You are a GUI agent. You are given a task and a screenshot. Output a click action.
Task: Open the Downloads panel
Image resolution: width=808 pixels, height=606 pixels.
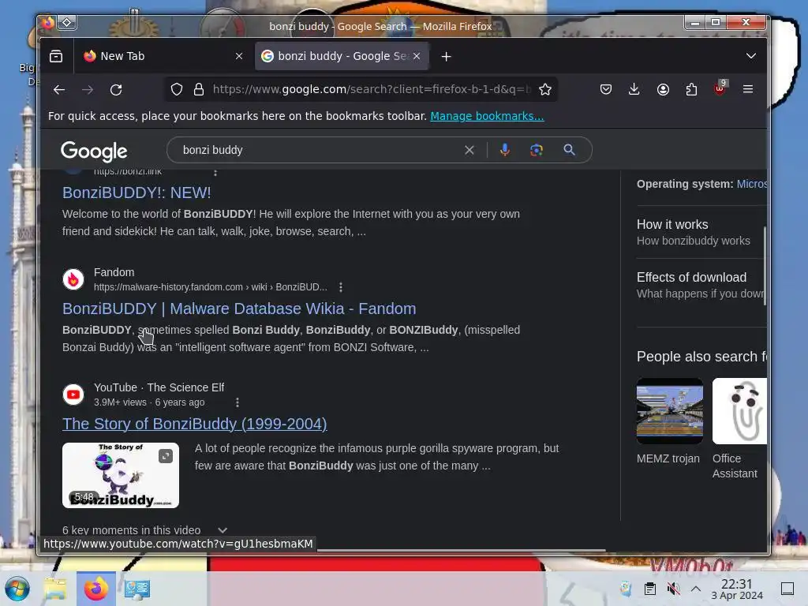634,90
